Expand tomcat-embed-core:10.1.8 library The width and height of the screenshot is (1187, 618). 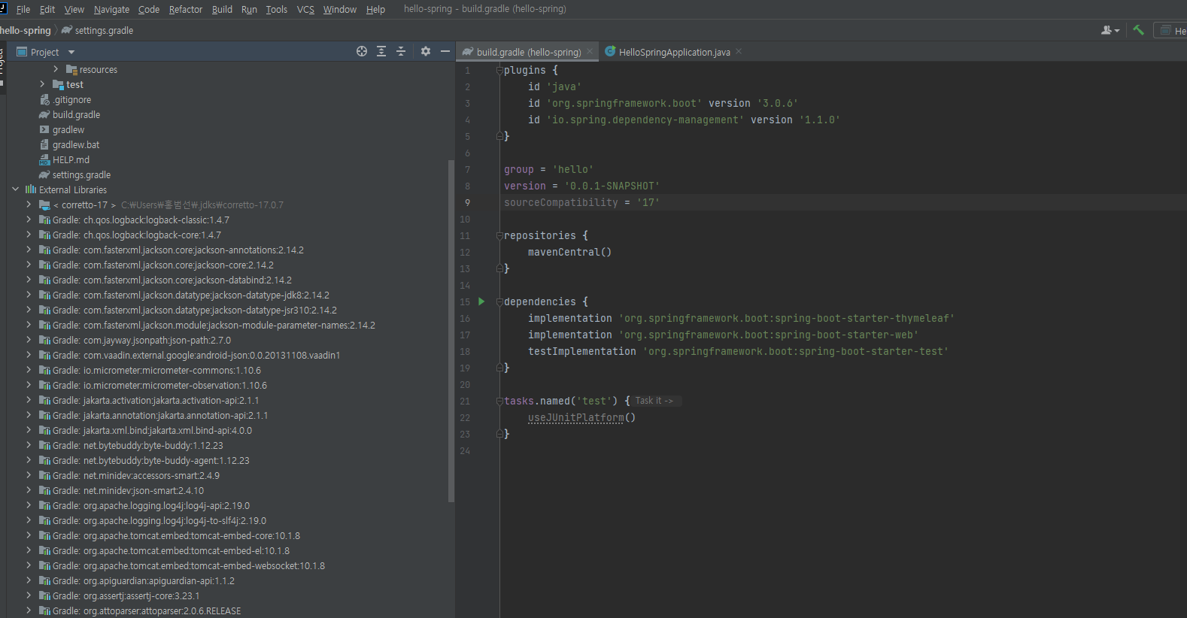click(29, 535)
